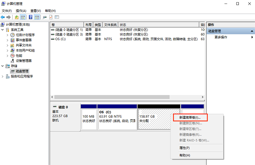Select the (磁盘 0 磁盘分区 3) row name
The image size is (255, 165).
pyautogui.click(x=69, y=34)
